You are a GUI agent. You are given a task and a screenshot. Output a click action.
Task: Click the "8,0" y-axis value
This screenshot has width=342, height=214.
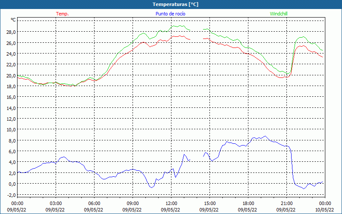click(12, 141)
